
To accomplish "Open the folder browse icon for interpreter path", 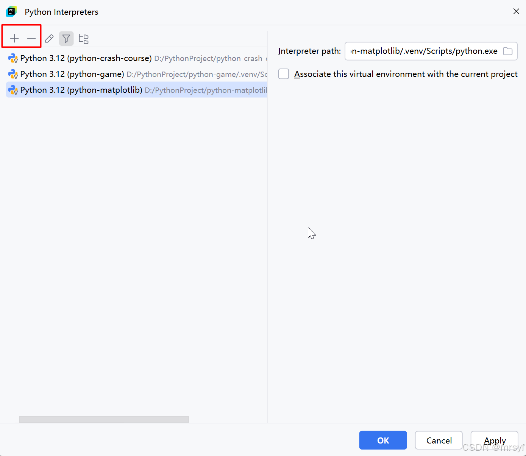I will [x=508, y=51].
